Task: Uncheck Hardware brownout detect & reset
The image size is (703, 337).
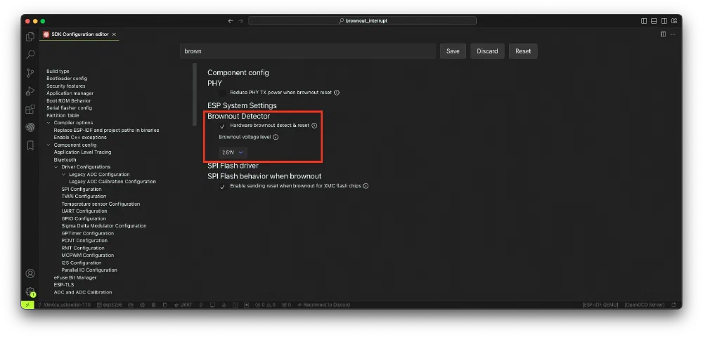Action: pyautogui.click(x=222, y=126)
